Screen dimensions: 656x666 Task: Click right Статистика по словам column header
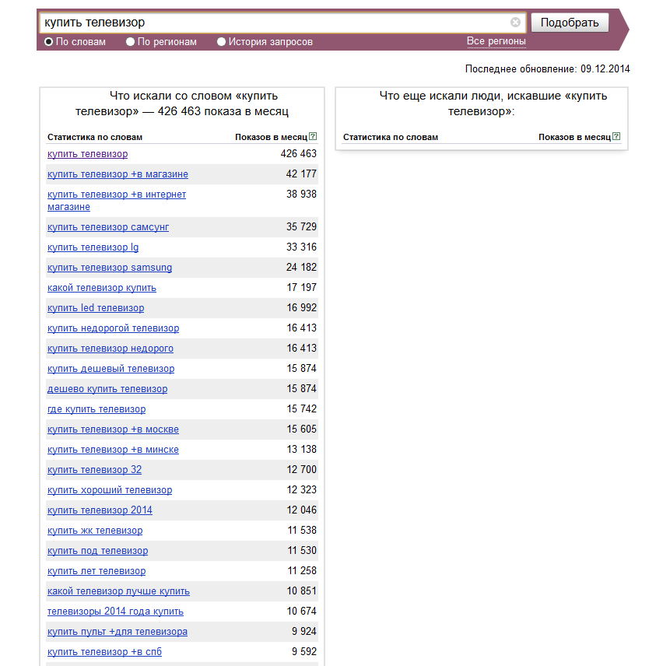391,137
